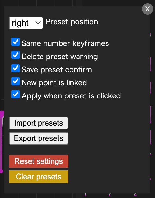The image size is (155, 198).
Task: Click the 'Delete preset warning' label text
Action: coord(60,57)
